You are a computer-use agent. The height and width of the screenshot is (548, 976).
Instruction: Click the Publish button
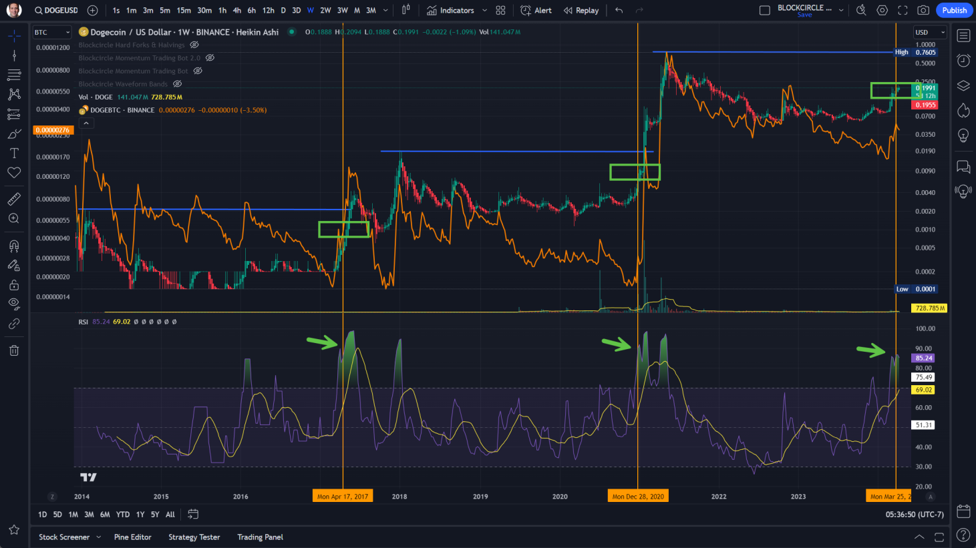coord(955,10)
